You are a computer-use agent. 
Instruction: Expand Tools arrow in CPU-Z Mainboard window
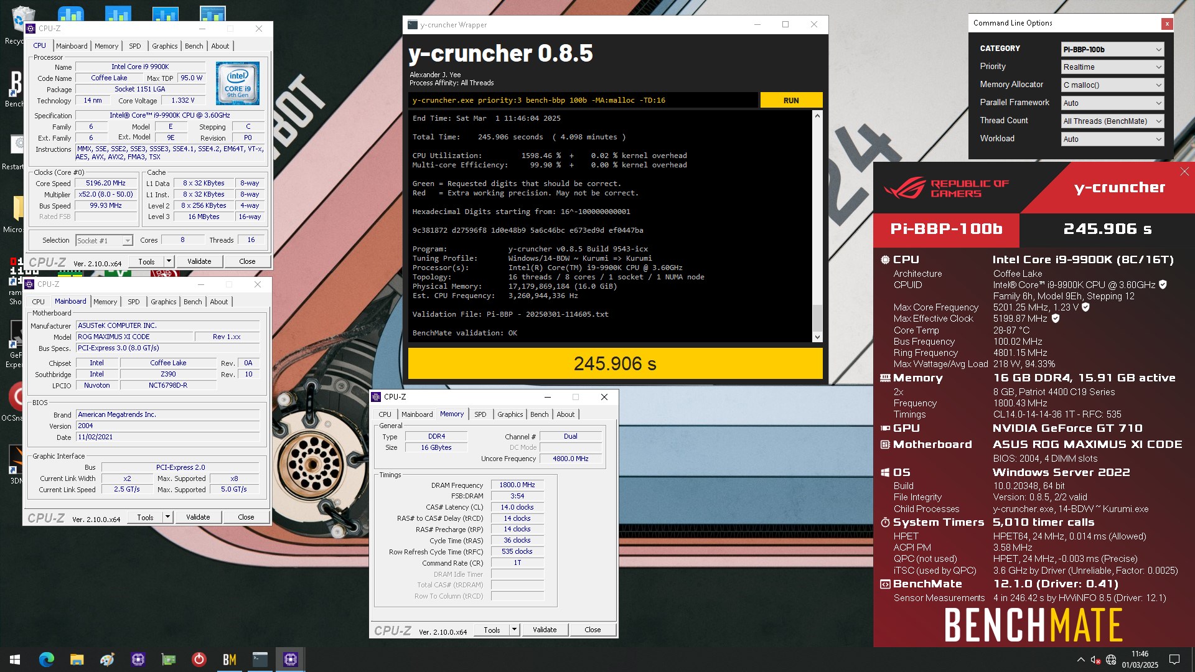point(167,517)
